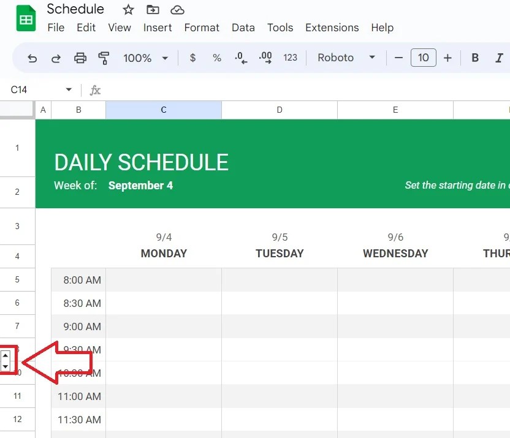Image resolution: width=510 pixels, height=438 pixels.
Task: Select the Paint format tool
Action: pos(104,57)
